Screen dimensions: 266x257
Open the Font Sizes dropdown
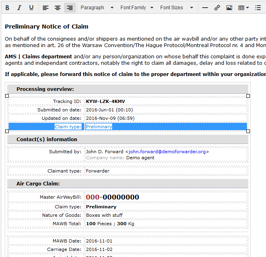click(x=176, y=8)
